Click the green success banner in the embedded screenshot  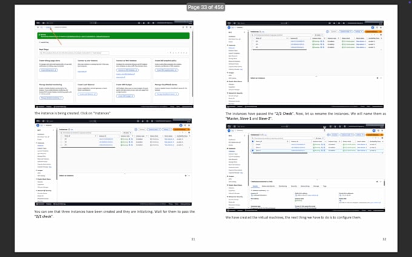click(x=113, y=36)
